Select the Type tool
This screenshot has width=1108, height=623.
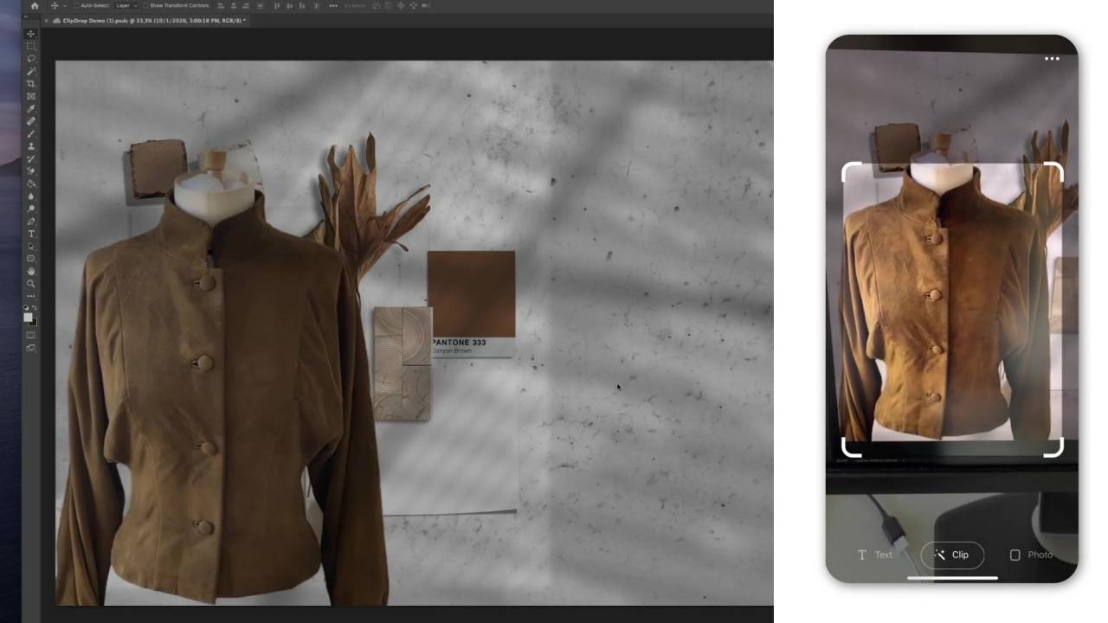(x=31, y=234)
